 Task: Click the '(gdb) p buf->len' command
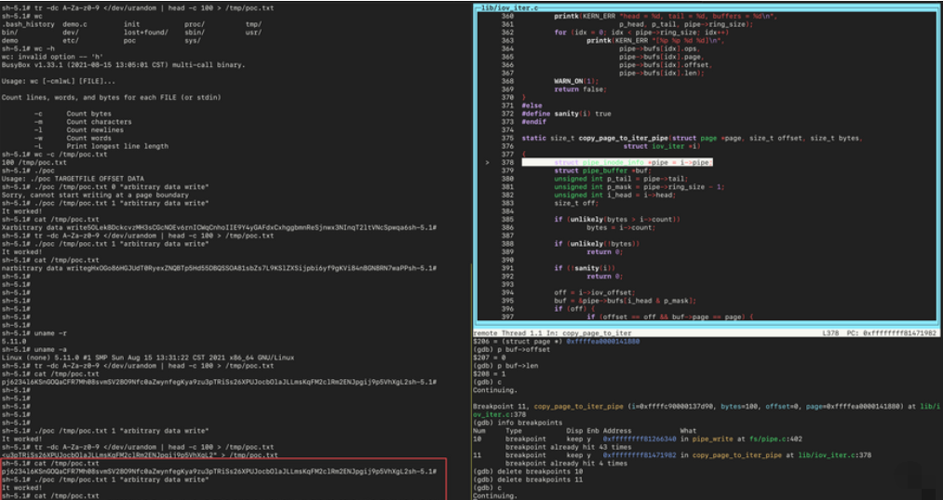pos(505,366)
